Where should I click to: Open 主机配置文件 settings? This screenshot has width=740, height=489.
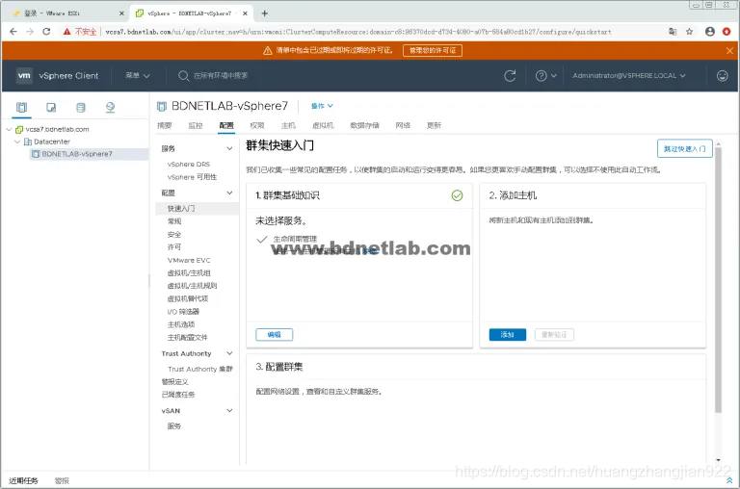click(187, 338)
